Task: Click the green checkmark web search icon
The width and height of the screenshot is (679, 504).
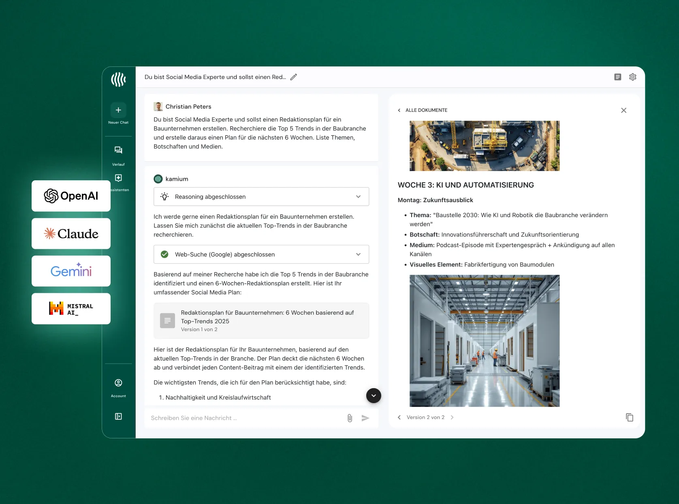Action: coord(164,254)
